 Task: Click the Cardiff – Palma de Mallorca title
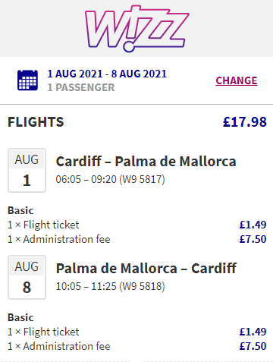coord(146,162)
